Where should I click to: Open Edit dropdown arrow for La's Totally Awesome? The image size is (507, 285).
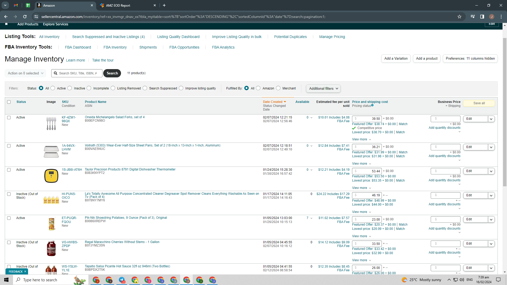[x=491, y=196]
